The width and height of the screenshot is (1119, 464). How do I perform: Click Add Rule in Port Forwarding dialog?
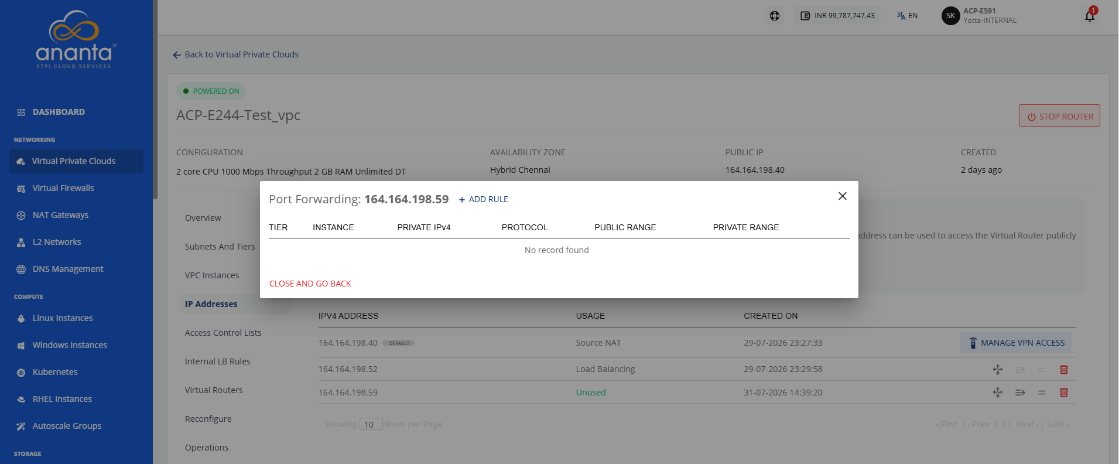coord(483,199)
